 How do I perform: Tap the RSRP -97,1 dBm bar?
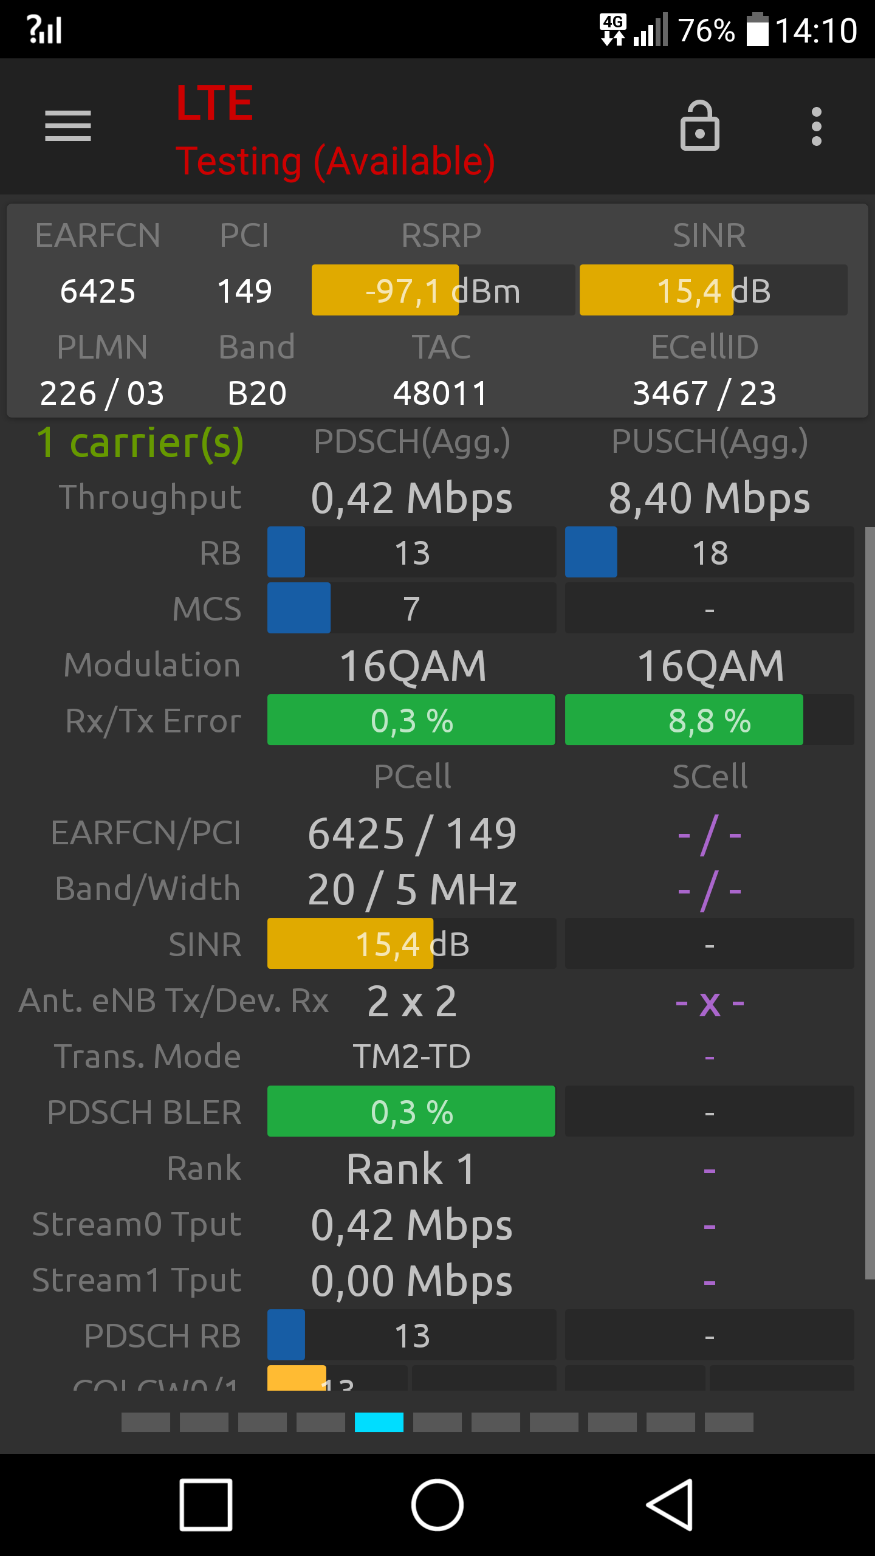(x=443, y=290)
